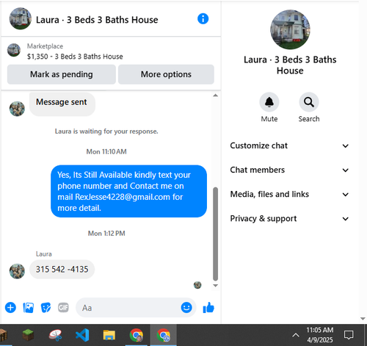
Task: Select the 315 542 -4135 message
Action: 62,269
